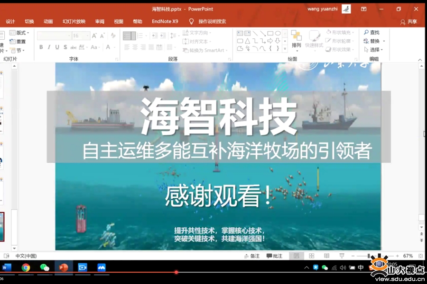Screen dimensions: 427x284
Task: Click the 共享 (Share) button
Action: [x=408, y=21]
